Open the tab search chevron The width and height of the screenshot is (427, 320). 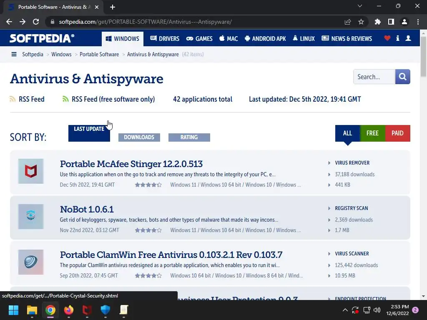click(360, 6)
